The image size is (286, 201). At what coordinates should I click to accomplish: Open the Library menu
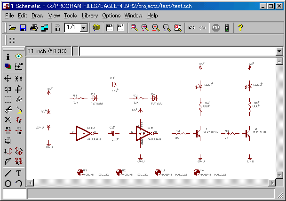(90, 16)
